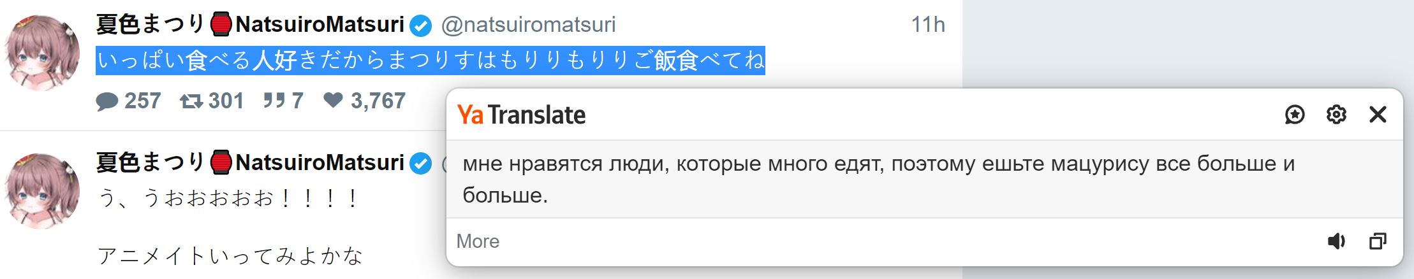1414x279 pixels.
Task: Click the Russian translated text in the popup
Action: [x=878, y=178]
